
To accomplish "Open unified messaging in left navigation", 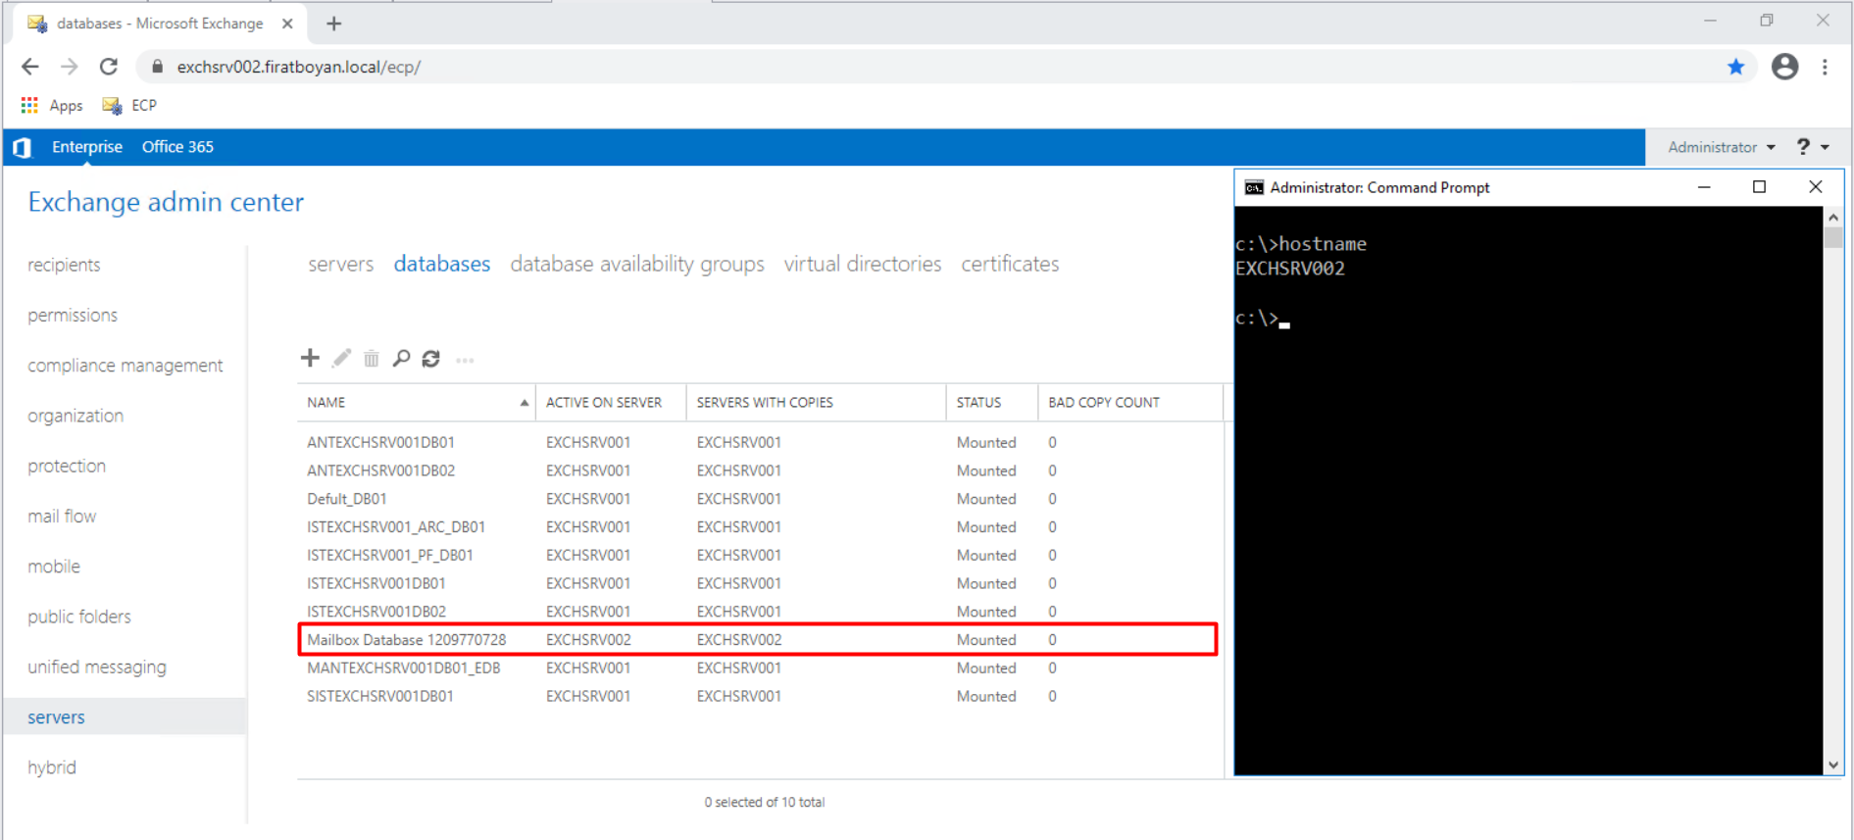I will pyautogui.click(x=97, y=667).
